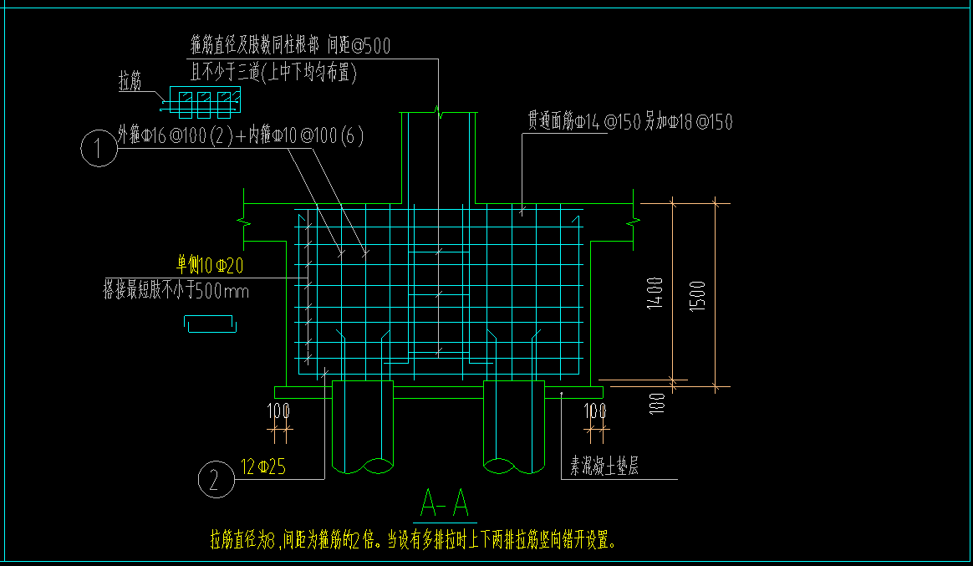Select the 素混凝土垫层 label text

[604, 466]
